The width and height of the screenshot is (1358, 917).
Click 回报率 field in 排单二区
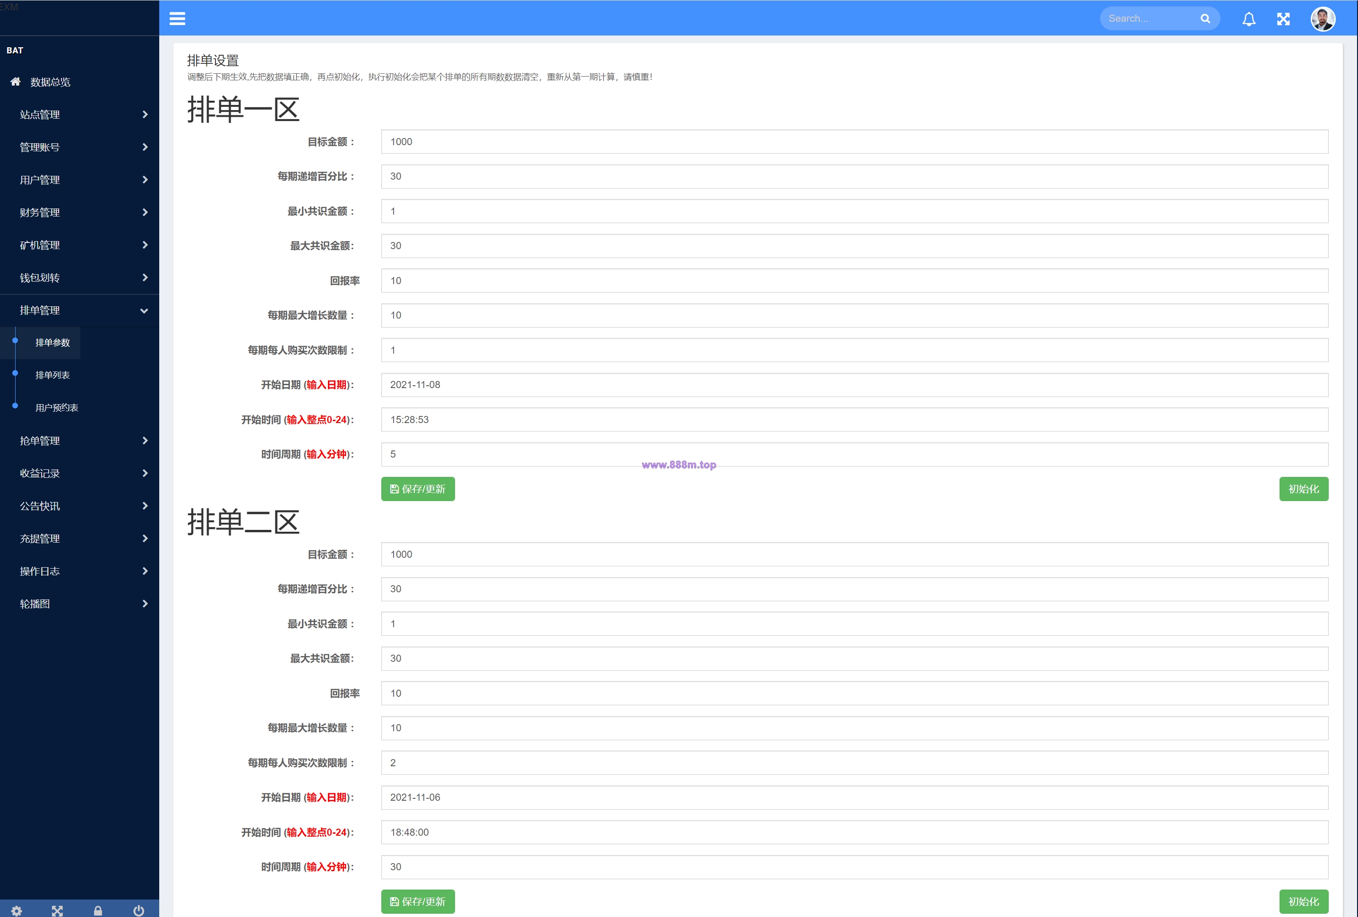(x=854, y=694)
